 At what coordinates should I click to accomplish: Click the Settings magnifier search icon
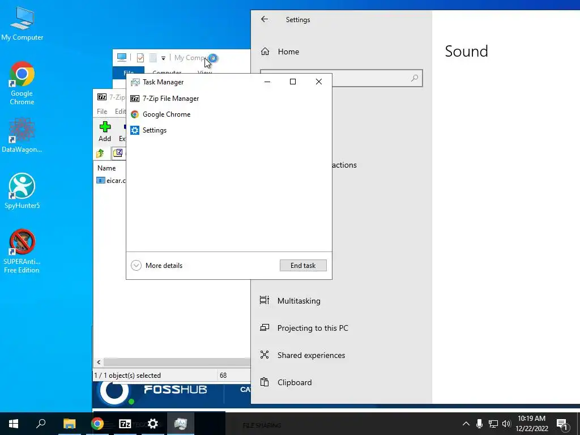tap(415, 78)
